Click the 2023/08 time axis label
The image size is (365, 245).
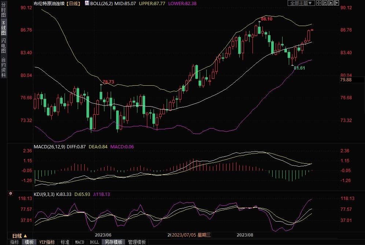point(245,235)
